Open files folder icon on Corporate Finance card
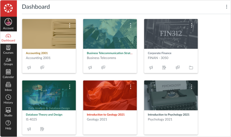Screen dimensions: 231x137 point(191,67)
